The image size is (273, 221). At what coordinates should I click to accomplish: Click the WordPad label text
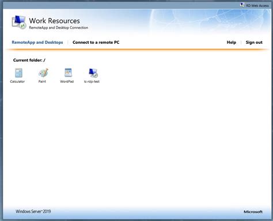pos(67,82)
